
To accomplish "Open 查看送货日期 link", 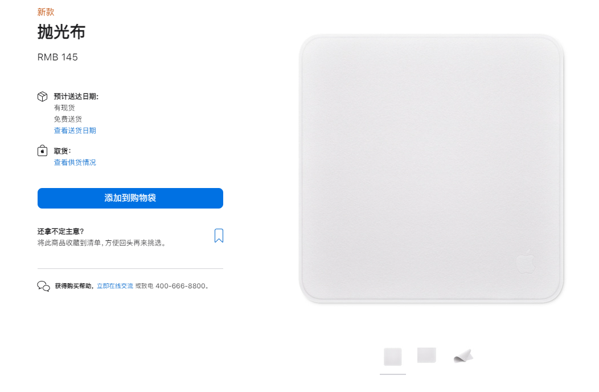I will pos(75,130).
